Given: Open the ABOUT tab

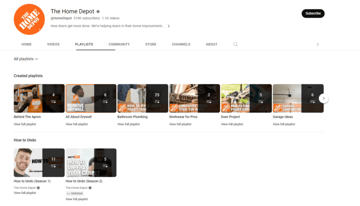Looking at the screenshot, I should [x=211, y=44].
